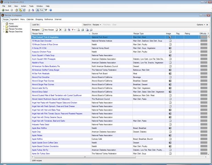Open the Search in Recipes dropdown
The image size is (212, 165).
(x=97, y=25)
